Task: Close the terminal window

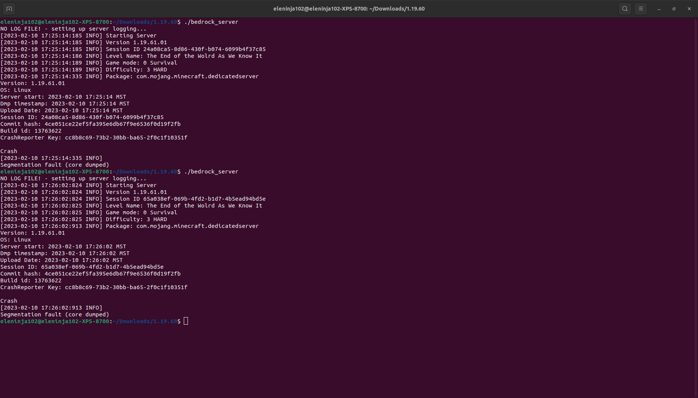Action: click(x=689, y=9)
